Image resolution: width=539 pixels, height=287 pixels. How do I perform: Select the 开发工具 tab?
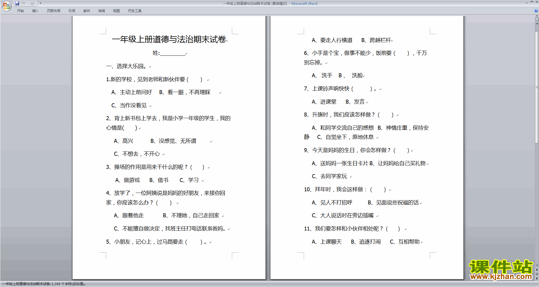[135, 11]
